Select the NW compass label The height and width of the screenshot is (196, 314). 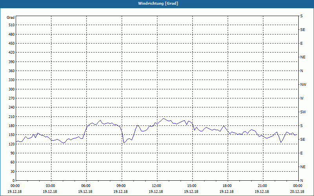pyautogui.click(x=303, y=85)
